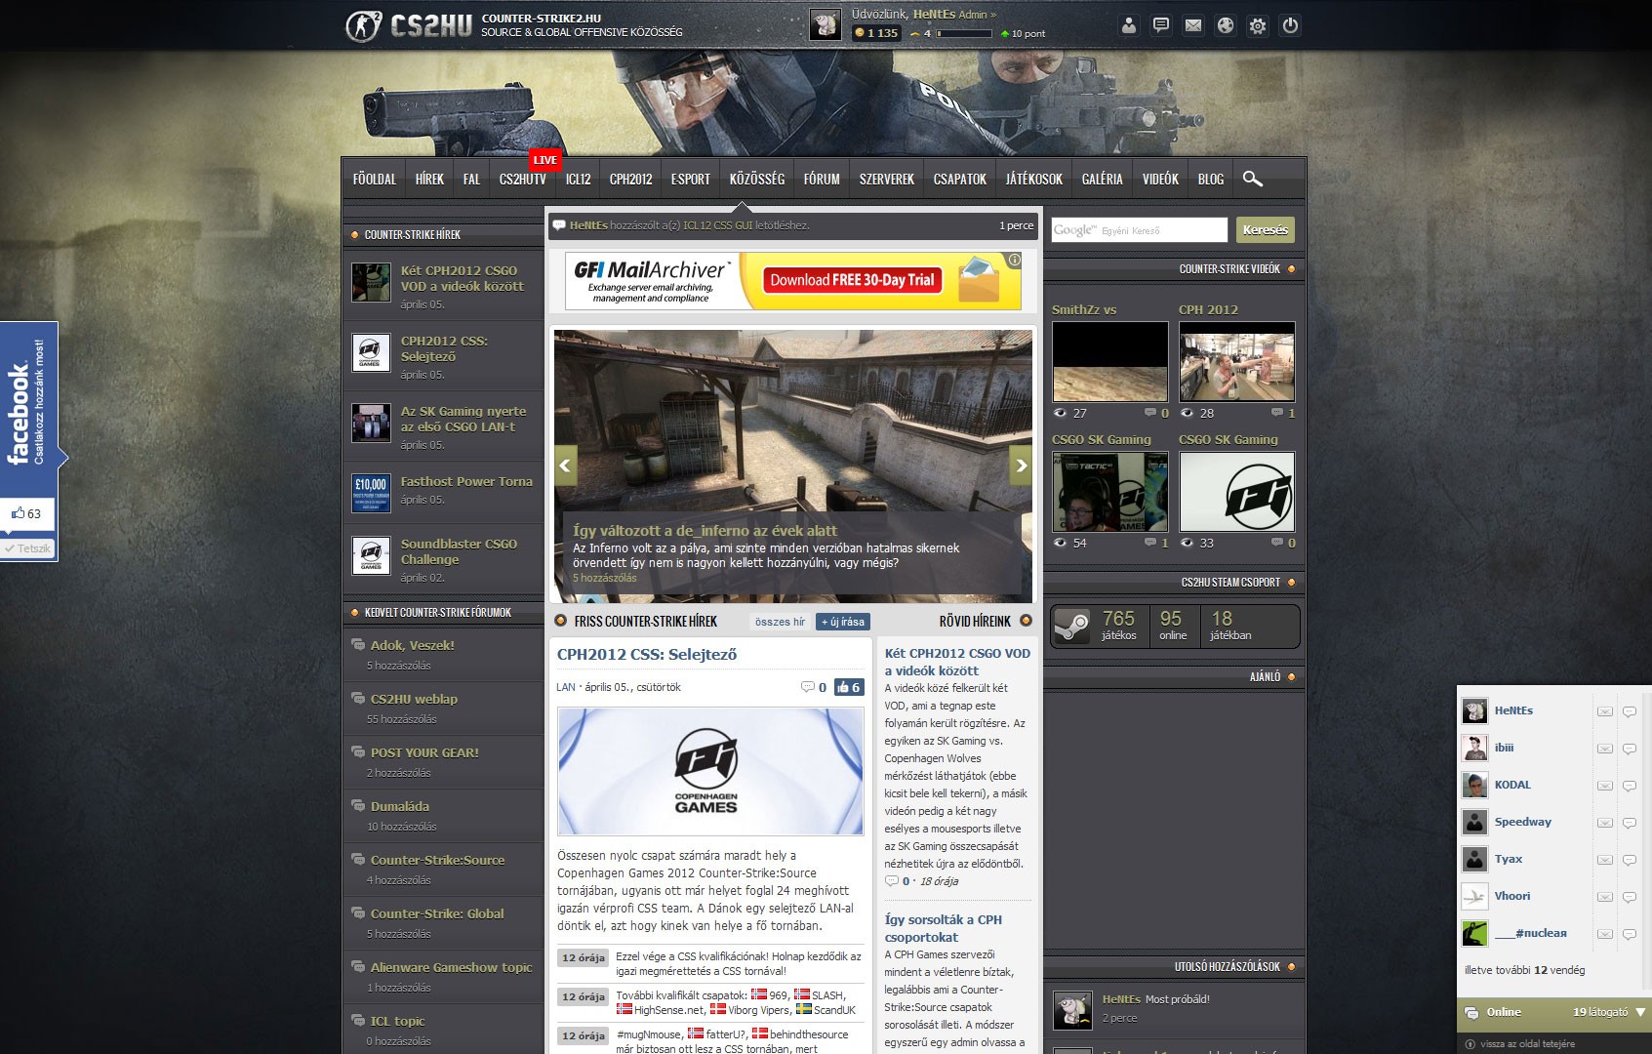Open second CSGO SK Gaming video thumbnail
Viewport: 1652px width, 1054px height.
click(x=1236, y=491)
